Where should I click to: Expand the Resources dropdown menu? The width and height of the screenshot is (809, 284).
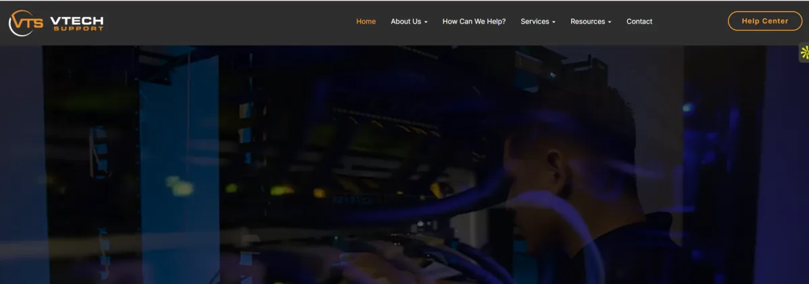click(x=591, y=22)
